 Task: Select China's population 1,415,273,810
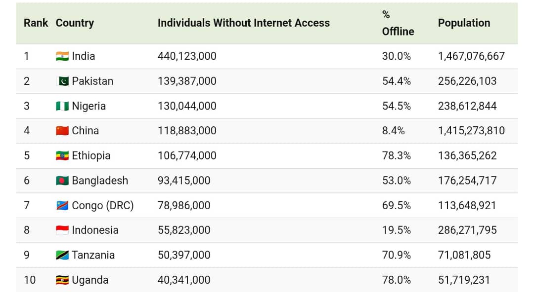pyautogui.click(x=471, y=131)
